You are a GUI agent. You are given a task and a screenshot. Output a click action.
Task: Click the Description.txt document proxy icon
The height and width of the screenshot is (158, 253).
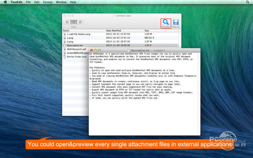(x=128, y=51)
